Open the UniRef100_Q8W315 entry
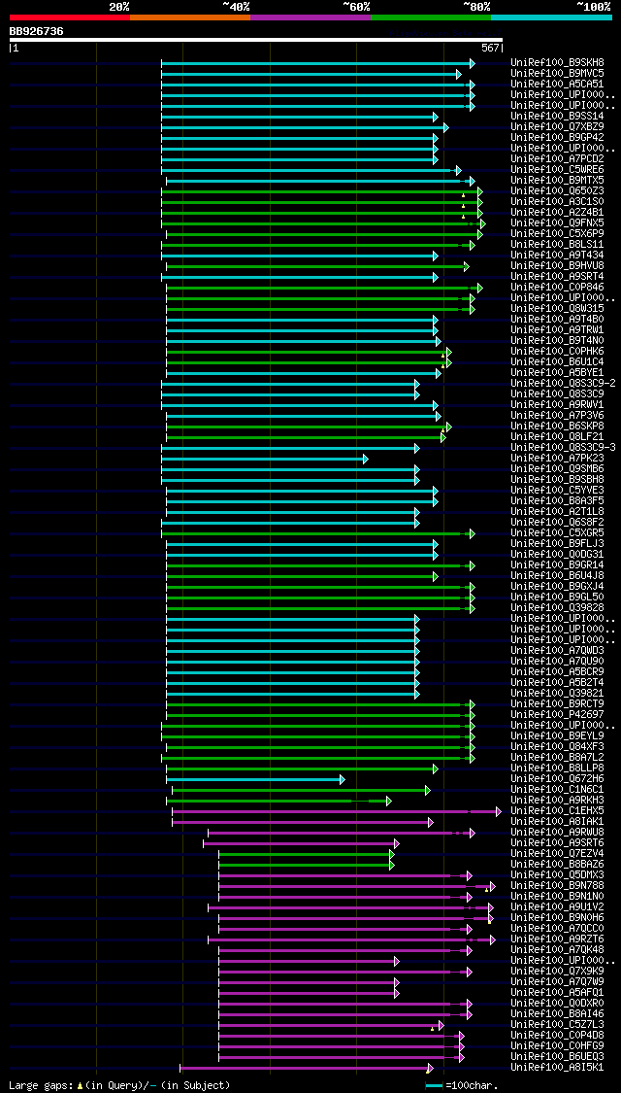 pyautogui.click(x=557, y=308)
